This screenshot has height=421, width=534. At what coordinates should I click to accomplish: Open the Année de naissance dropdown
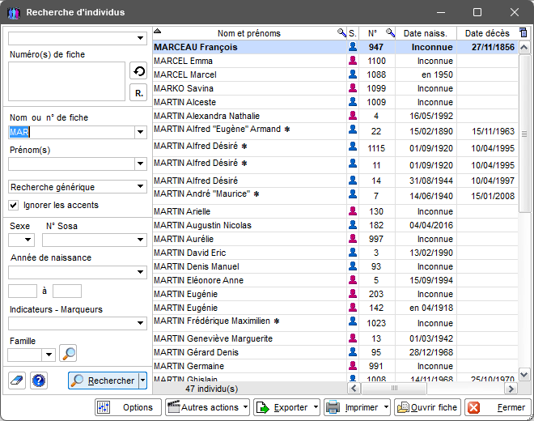pos(78,272)
